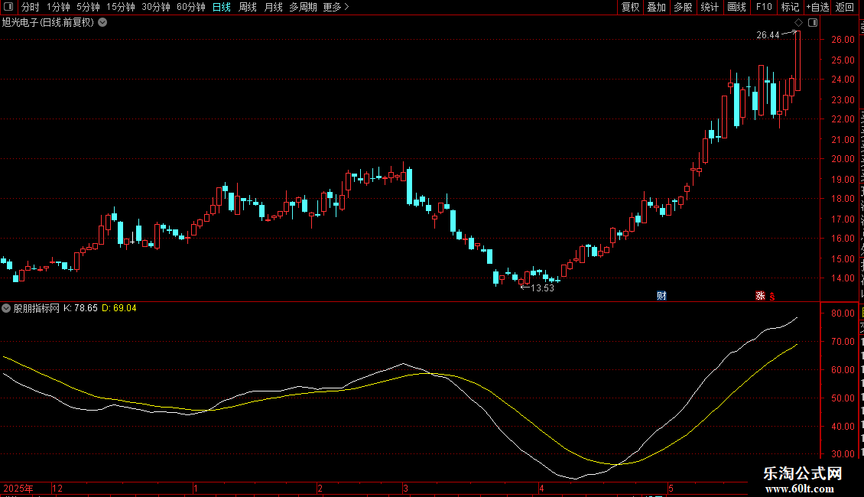The width and height of the screenshot is (864, 497).
Task: Click the 统计 statistics button
Action: coord(710,7)
